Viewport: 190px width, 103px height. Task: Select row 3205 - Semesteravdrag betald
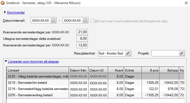95,95
